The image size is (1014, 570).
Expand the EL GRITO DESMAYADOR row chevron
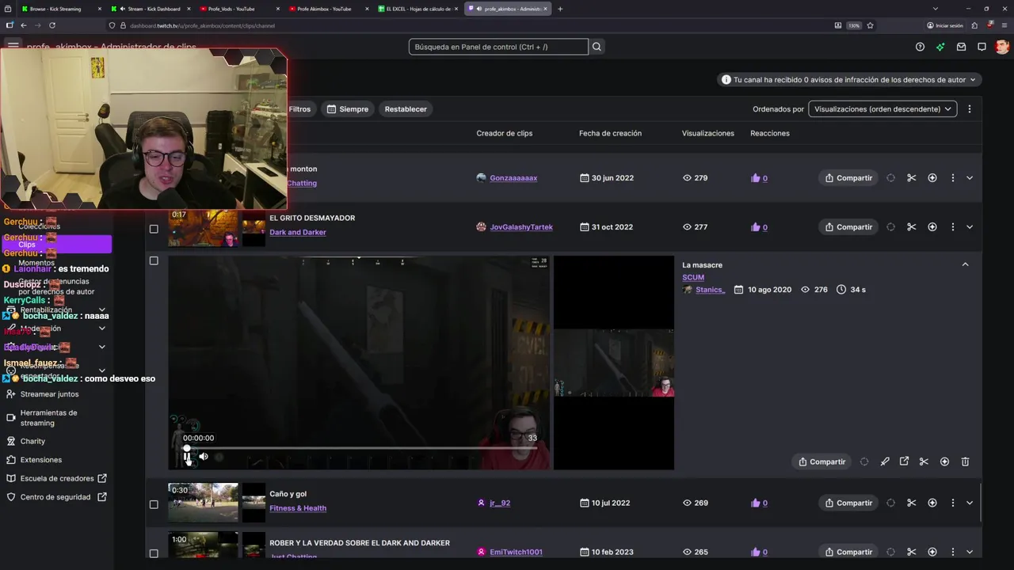click(x=970, y=227)
